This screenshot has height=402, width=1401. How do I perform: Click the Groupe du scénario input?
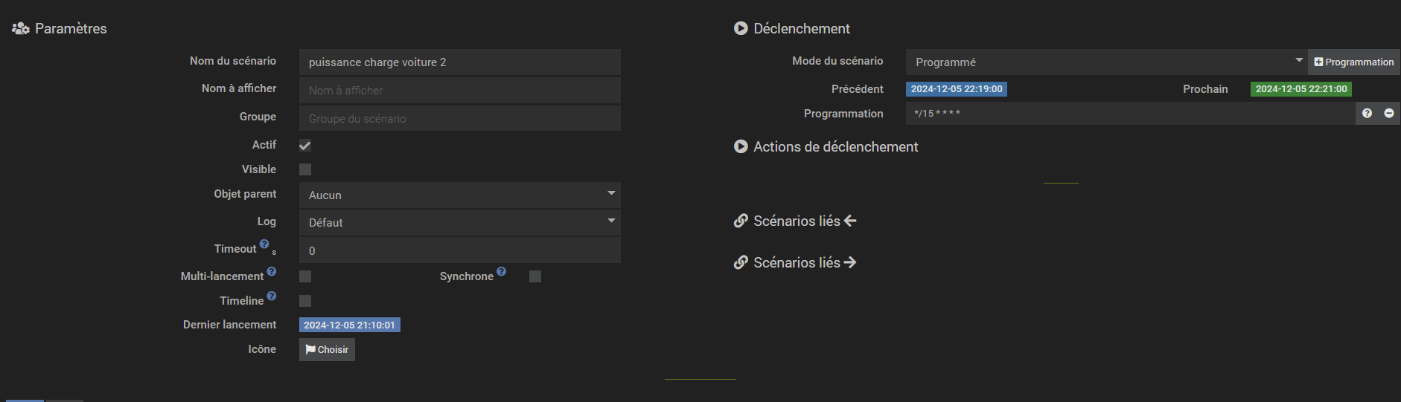click(459, 119)
